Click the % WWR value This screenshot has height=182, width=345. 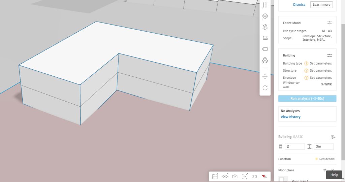tap(326, 84)
